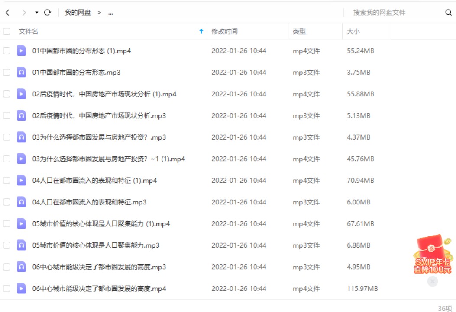
Task: Check the checkbox for 02后疫情时代 mp4 file
Action: (6, 94)
